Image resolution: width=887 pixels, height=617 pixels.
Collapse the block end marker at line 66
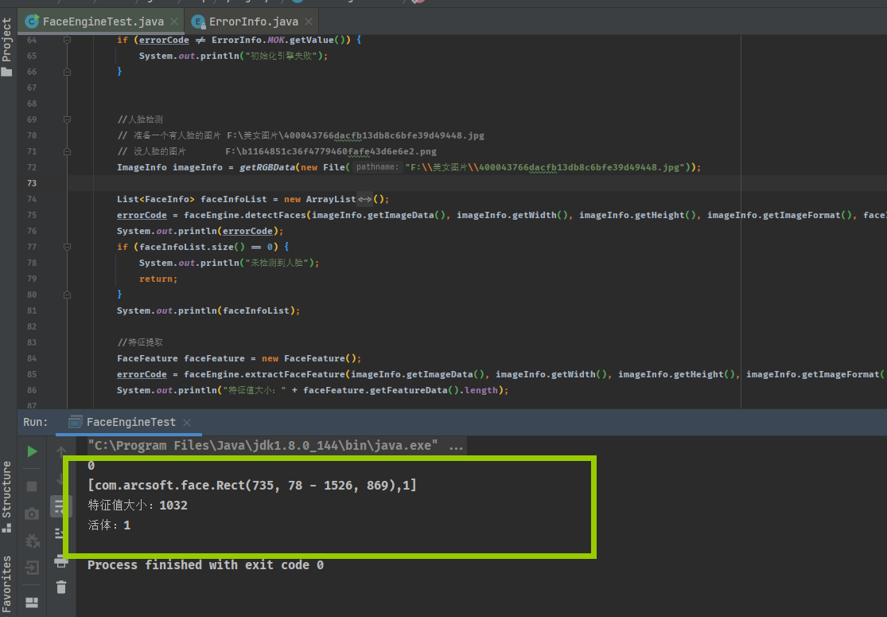click(67, 72)
